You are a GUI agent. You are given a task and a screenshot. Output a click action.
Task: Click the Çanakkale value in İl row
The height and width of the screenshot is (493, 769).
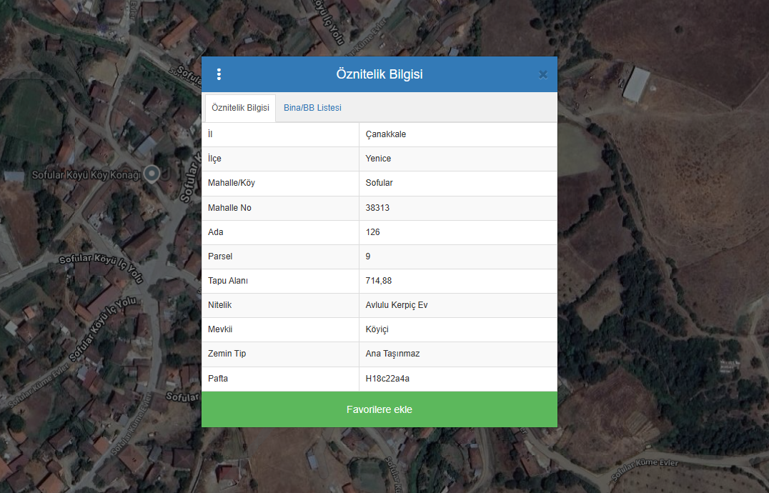[386, 134]
